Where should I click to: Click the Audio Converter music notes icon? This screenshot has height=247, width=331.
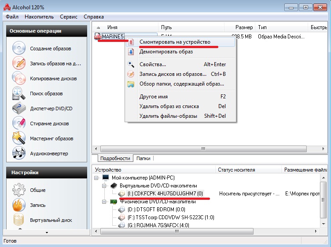click(x=19, y=153)
